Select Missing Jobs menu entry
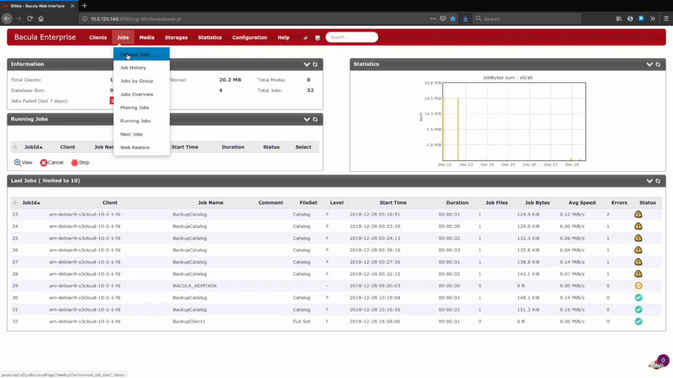This screenshot has height=378, width=673. [142, 107]
